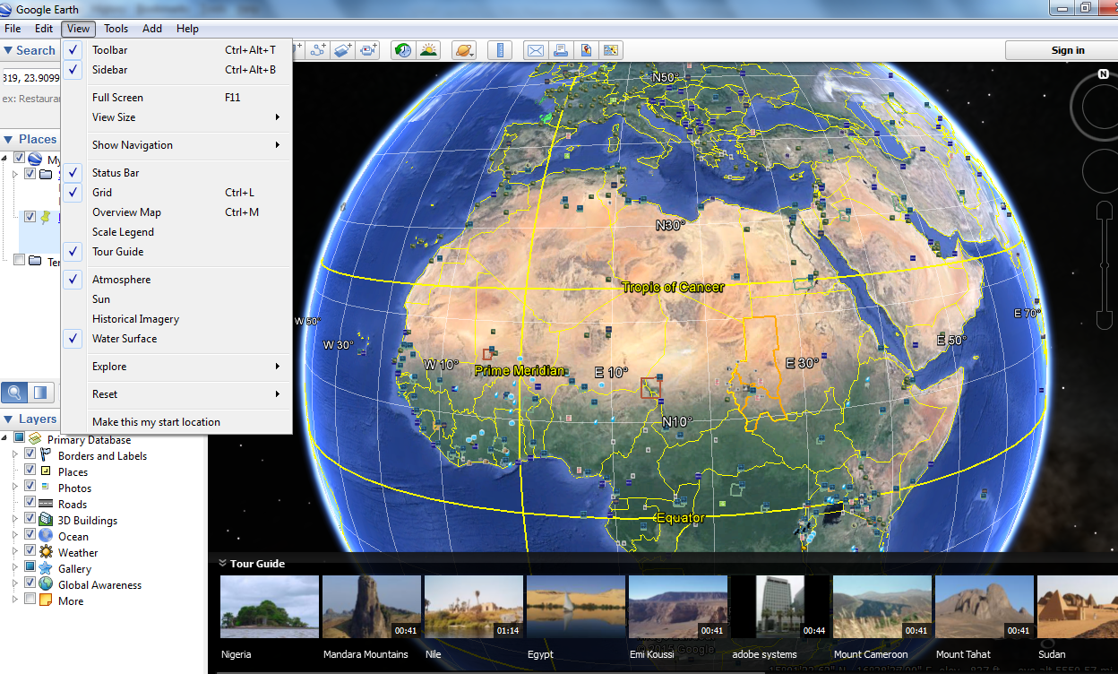Check the Temporary Places folder checkbox
This screenshot has width=1118, height=674.
click(19, 261)
